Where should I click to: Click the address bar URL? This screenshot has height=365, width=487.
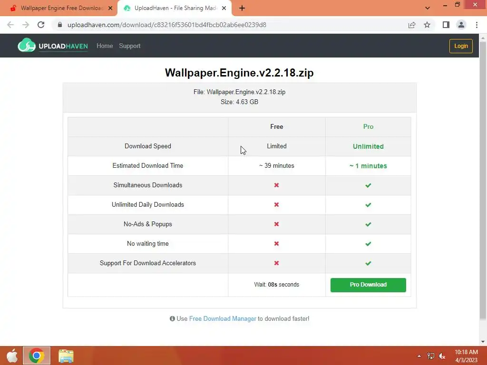(x=167, y=25)
